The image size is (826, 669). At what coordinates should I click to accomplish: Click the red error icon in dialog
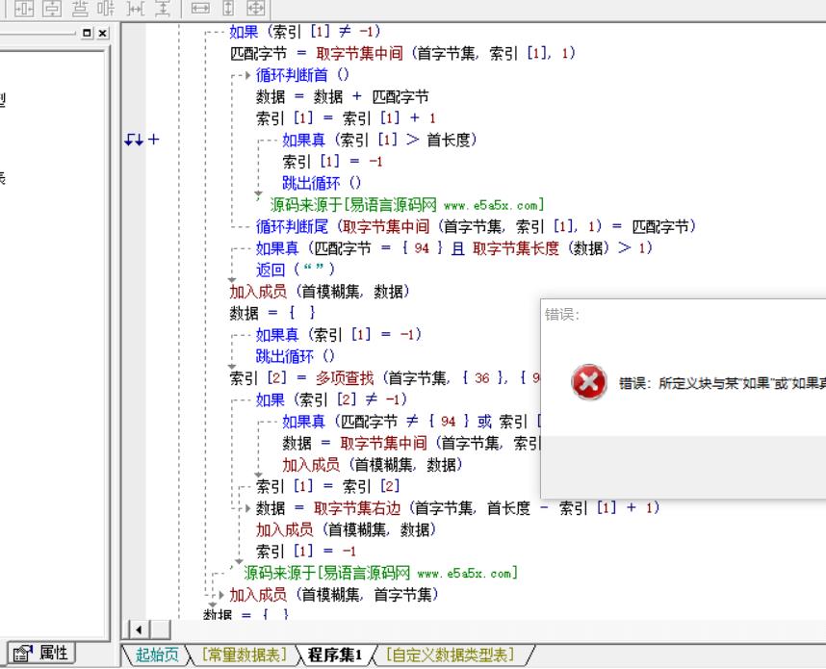588,383
